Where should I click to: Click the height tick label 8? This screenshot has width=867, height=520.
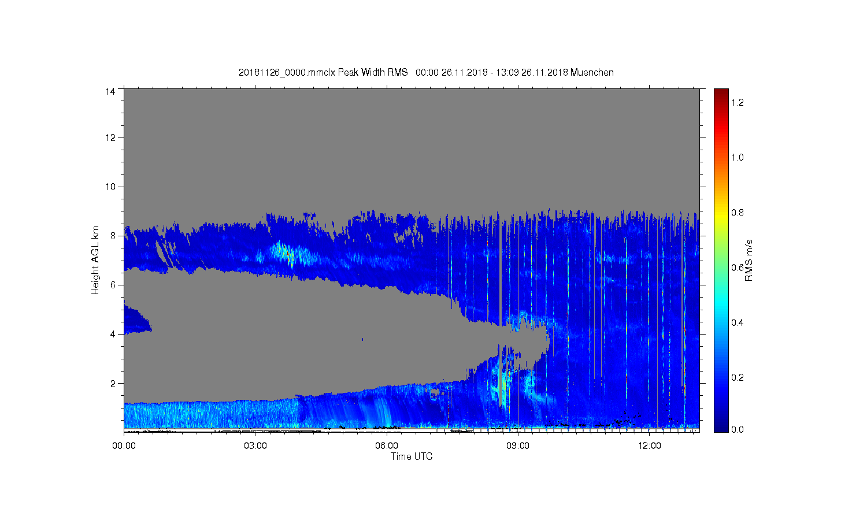(x=113, y=236)
